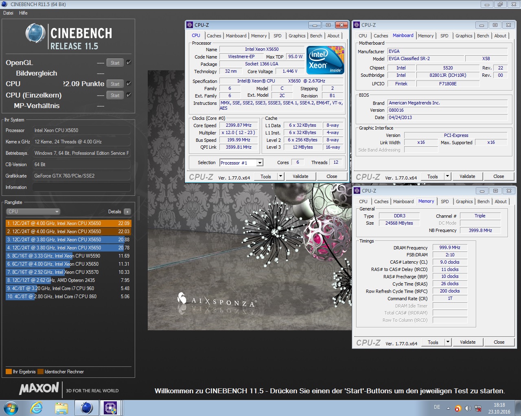Image resolution: width=521 pixels, height=416 pixels.
Task: Click the Core Speed value 2399.87 MHz
Action: pyautogui.click(x=239, y=125)
